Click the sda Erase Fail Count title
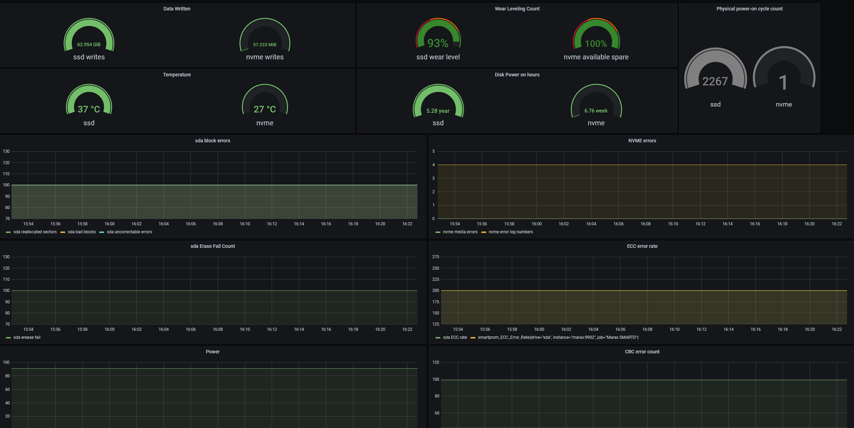 click(x=212, y=246)
